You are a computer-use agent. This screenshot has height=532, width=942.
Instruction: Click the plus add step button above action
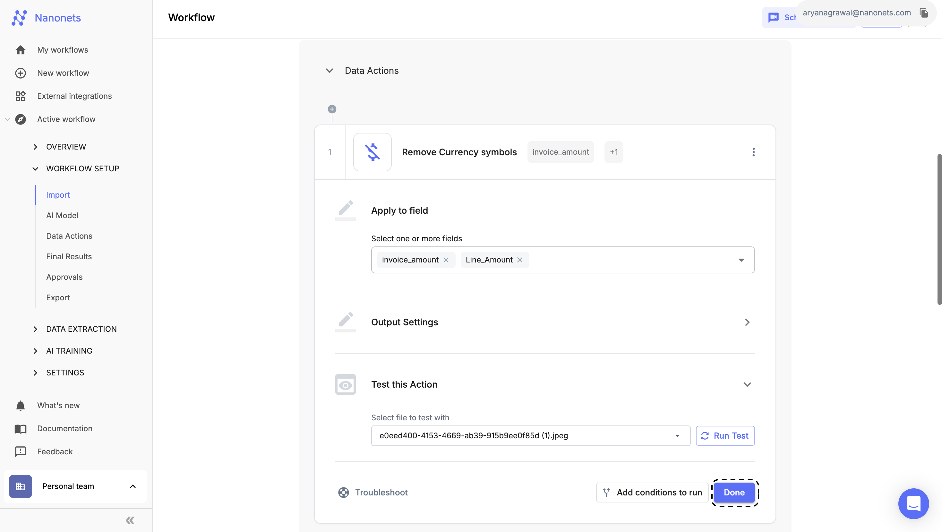point(332,109)
